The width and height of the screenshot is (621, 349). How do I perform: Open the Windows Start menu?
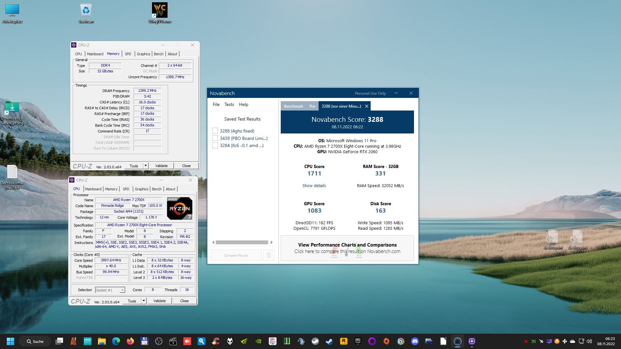(x=10, y=341)
